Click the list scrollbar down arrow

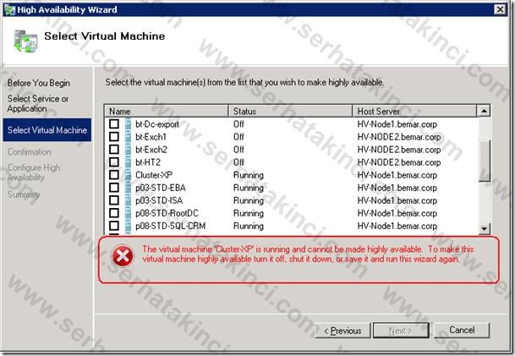point(484,228)
